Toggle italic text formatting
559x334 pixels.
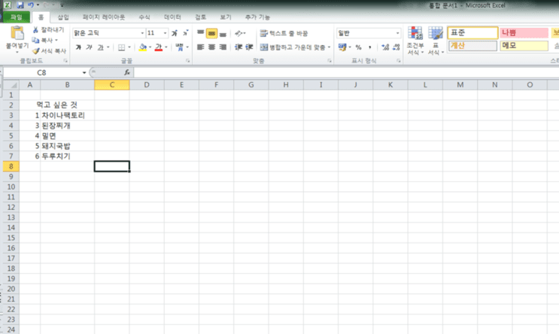[89, 47]
